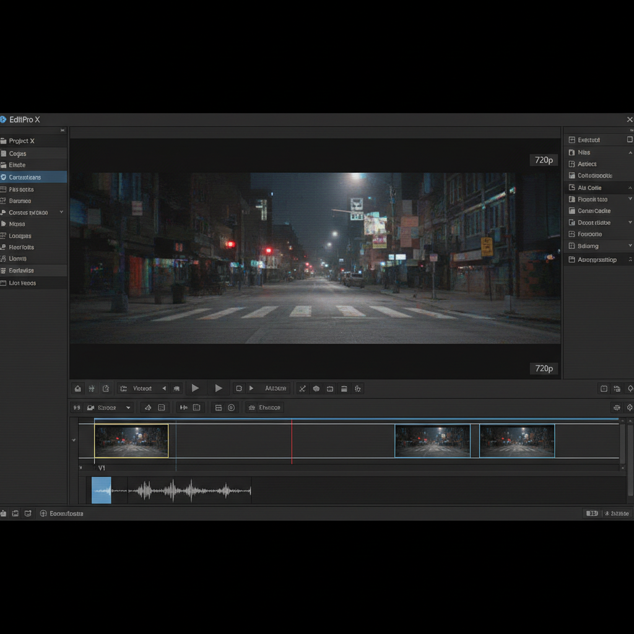
Task: Click the circular record icon in timeline toolbar
Action: pos(232,407)
